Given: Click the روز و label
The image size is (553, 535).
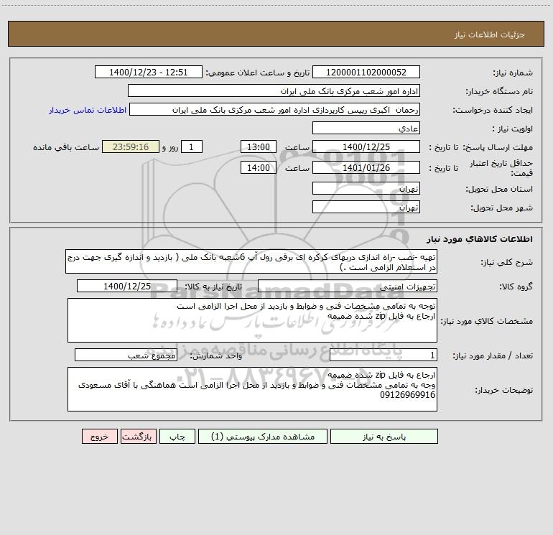Looking at the screenshot, I should coord(170,147).
